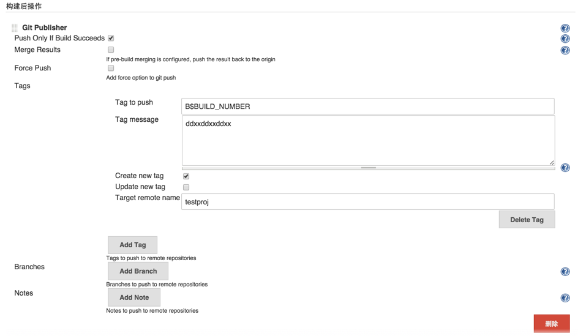Click the Add Note button

pos(134,297)
